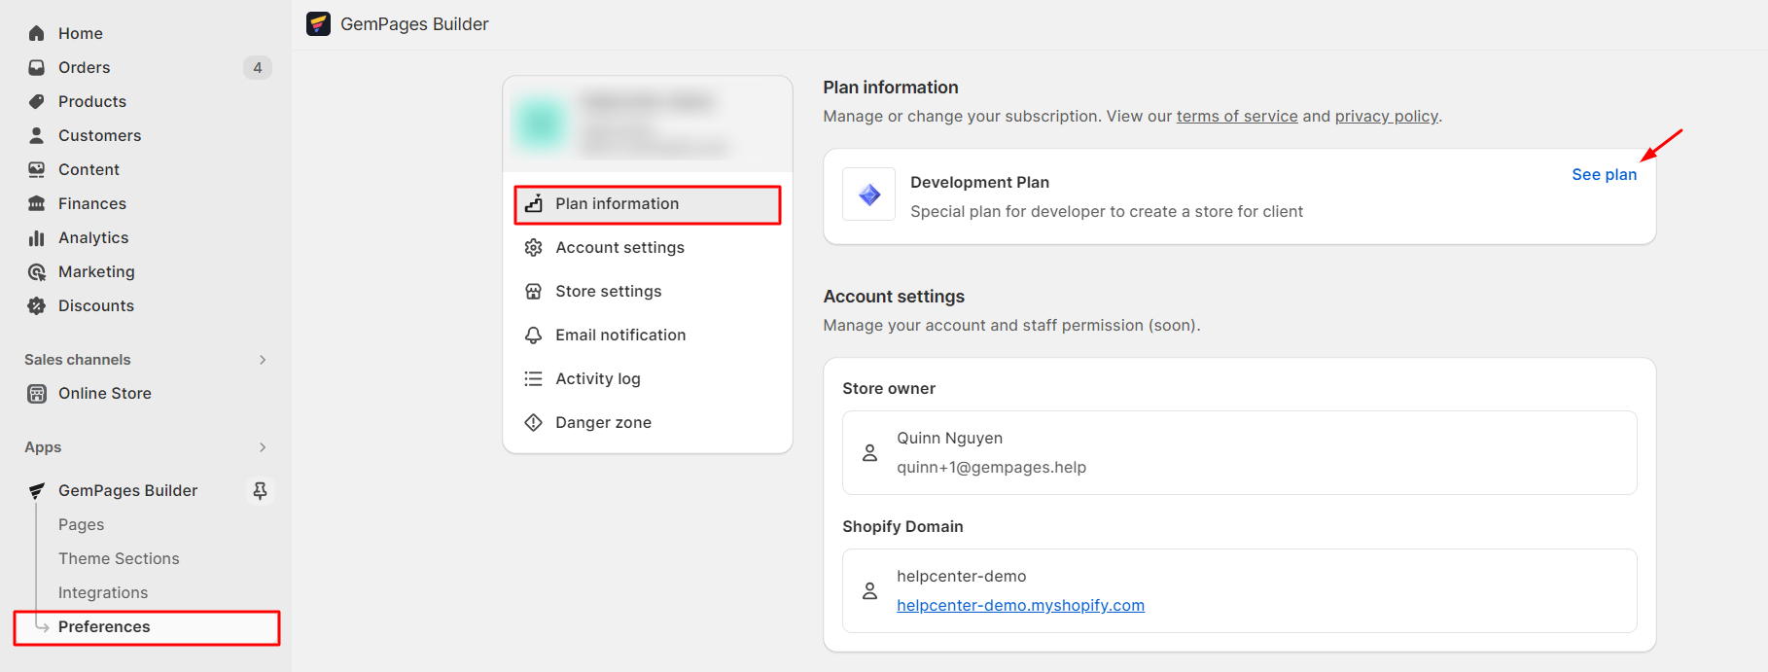Open the See plan link
The height and width of the screenshot is (672, 1768).
[1604, 174]
